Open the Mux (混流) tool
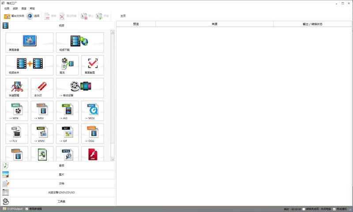The width and height of the screenshot is (353, 212). tap(68, 65)
